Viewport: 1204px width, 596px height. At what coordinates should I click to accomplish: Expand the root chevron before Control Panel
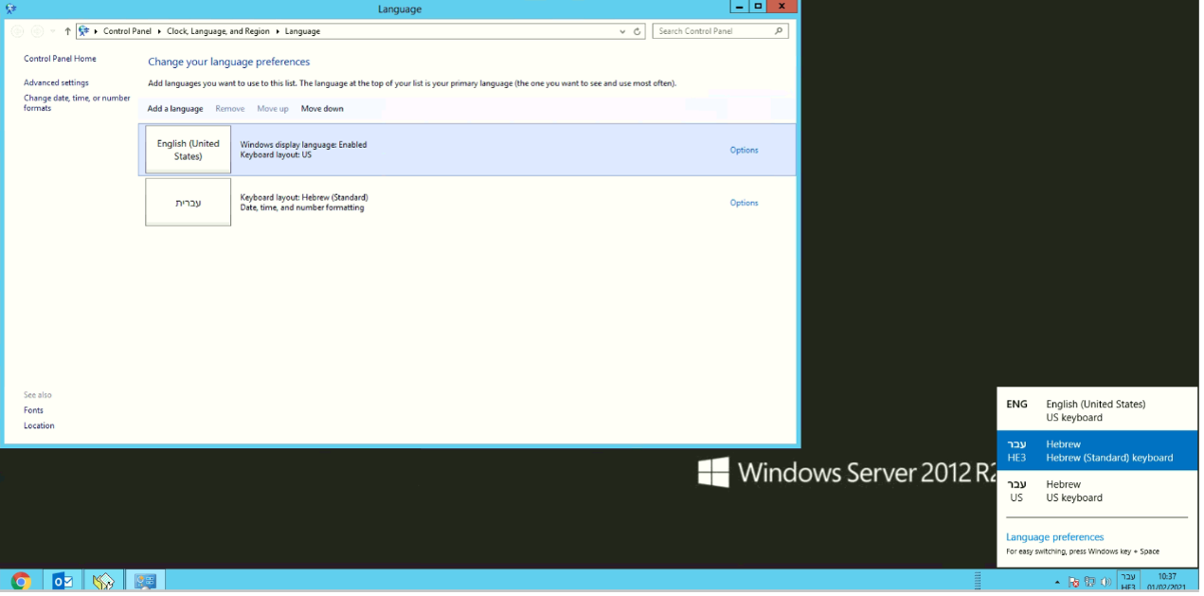pyautogui.click(x=96, y=31)
